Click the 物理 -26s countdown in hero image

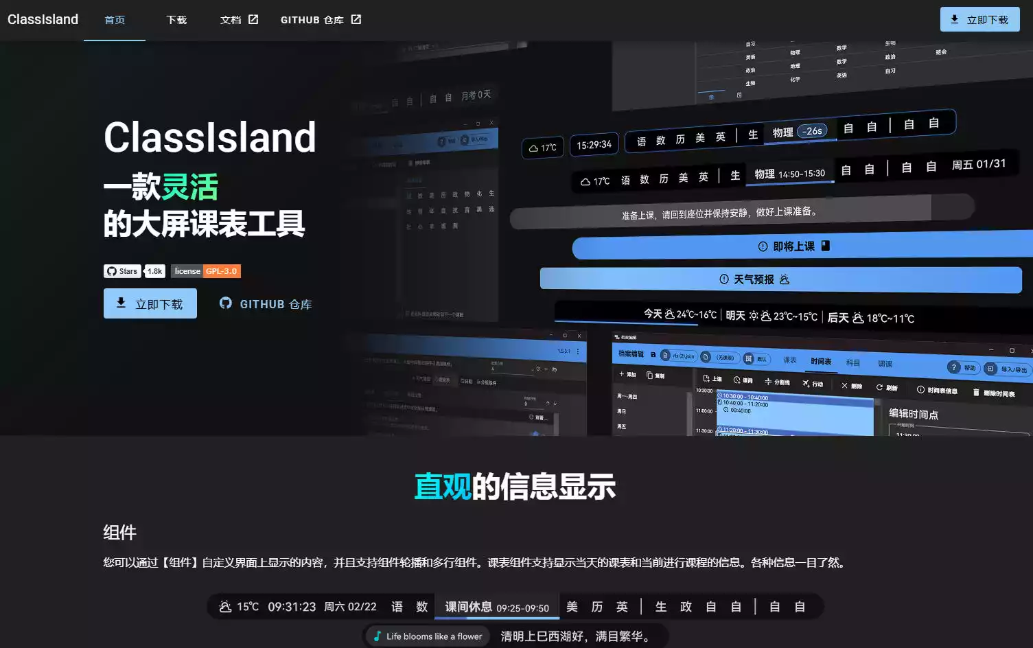point(799,132)
